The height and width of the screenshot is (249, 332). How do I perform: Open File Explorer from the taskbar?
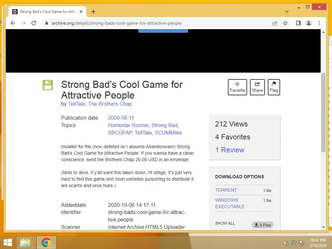[x=25, y=243]
